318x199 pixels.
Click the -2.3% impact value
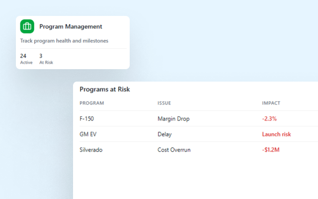pyautogui.click(x=269, y=119)
